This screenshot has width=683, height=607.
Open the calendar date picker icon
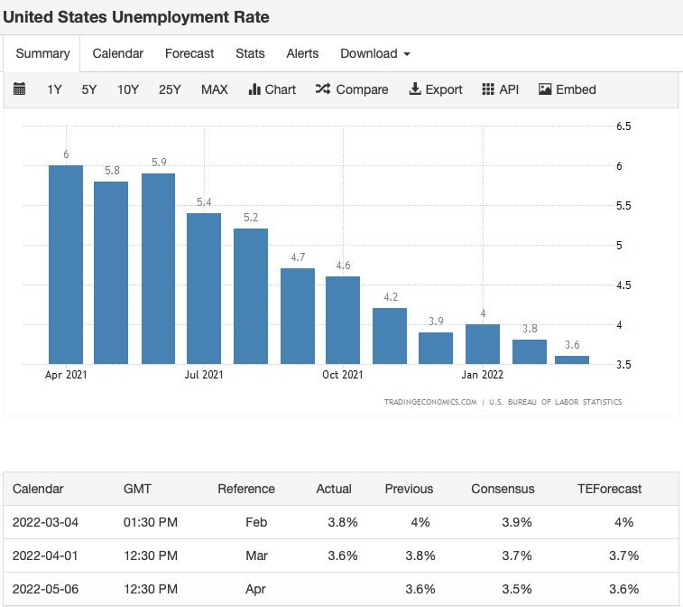point(19,89)
